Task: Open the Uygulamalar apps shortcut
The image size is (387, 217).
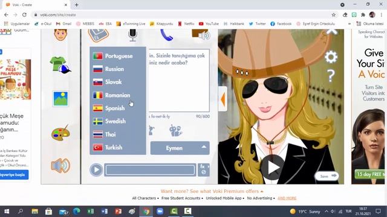Action: 17,24
